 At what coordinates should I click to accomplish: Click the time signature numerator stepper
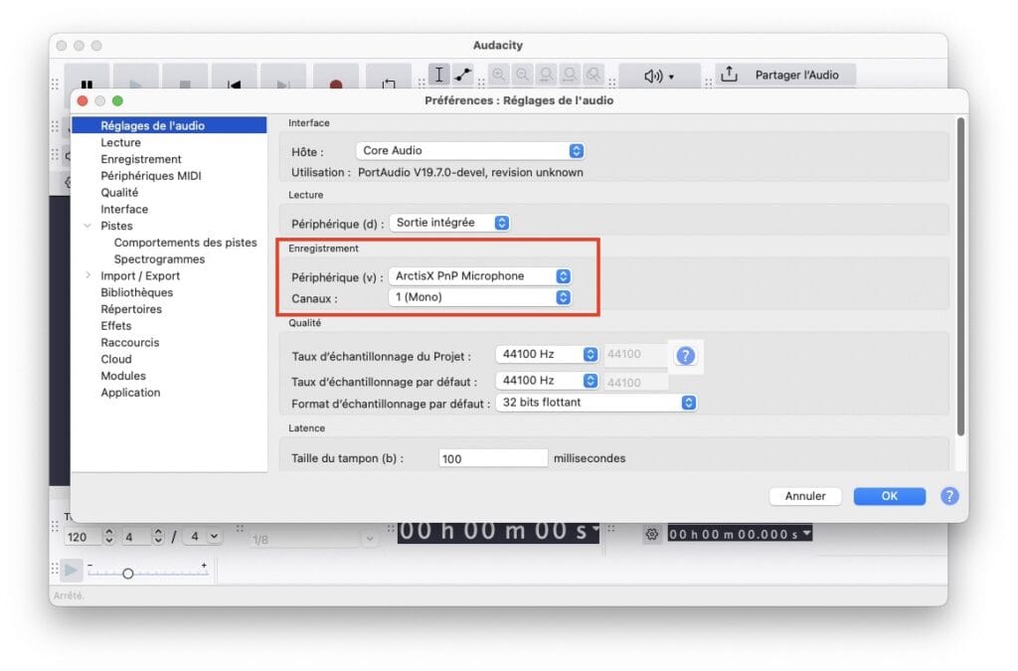click(x=158, y=537)
